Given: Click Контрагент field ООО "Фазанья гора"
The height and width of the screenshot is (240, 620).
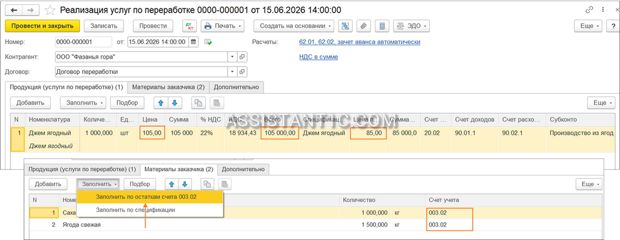Looking at the screenshot, I should (141, 57).
